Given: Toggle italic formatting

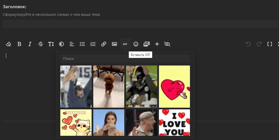Looking at the screenshot, I should [x=30, y=44].
